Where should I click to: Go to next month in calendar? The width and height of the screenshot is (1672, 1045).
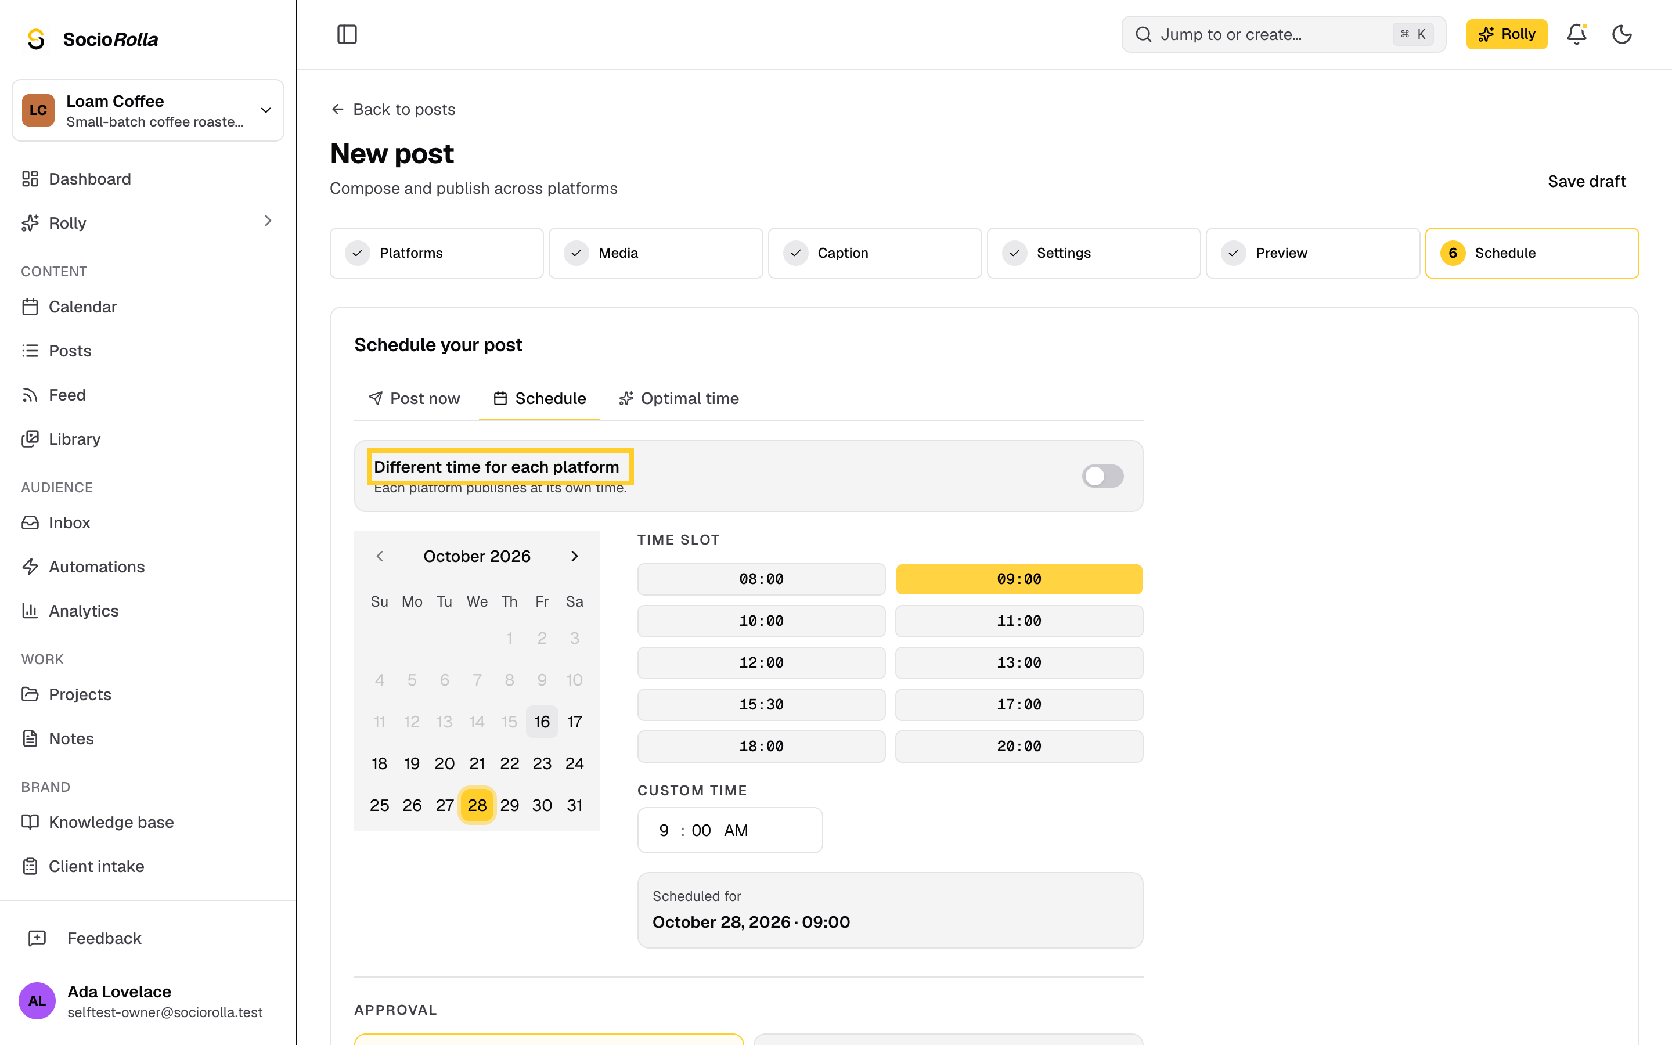tap(574, 556)
